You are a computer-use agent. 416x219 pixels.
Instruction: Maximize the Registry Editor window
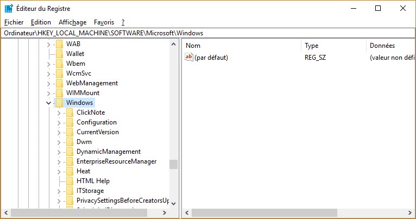click(x=378, y=8)
